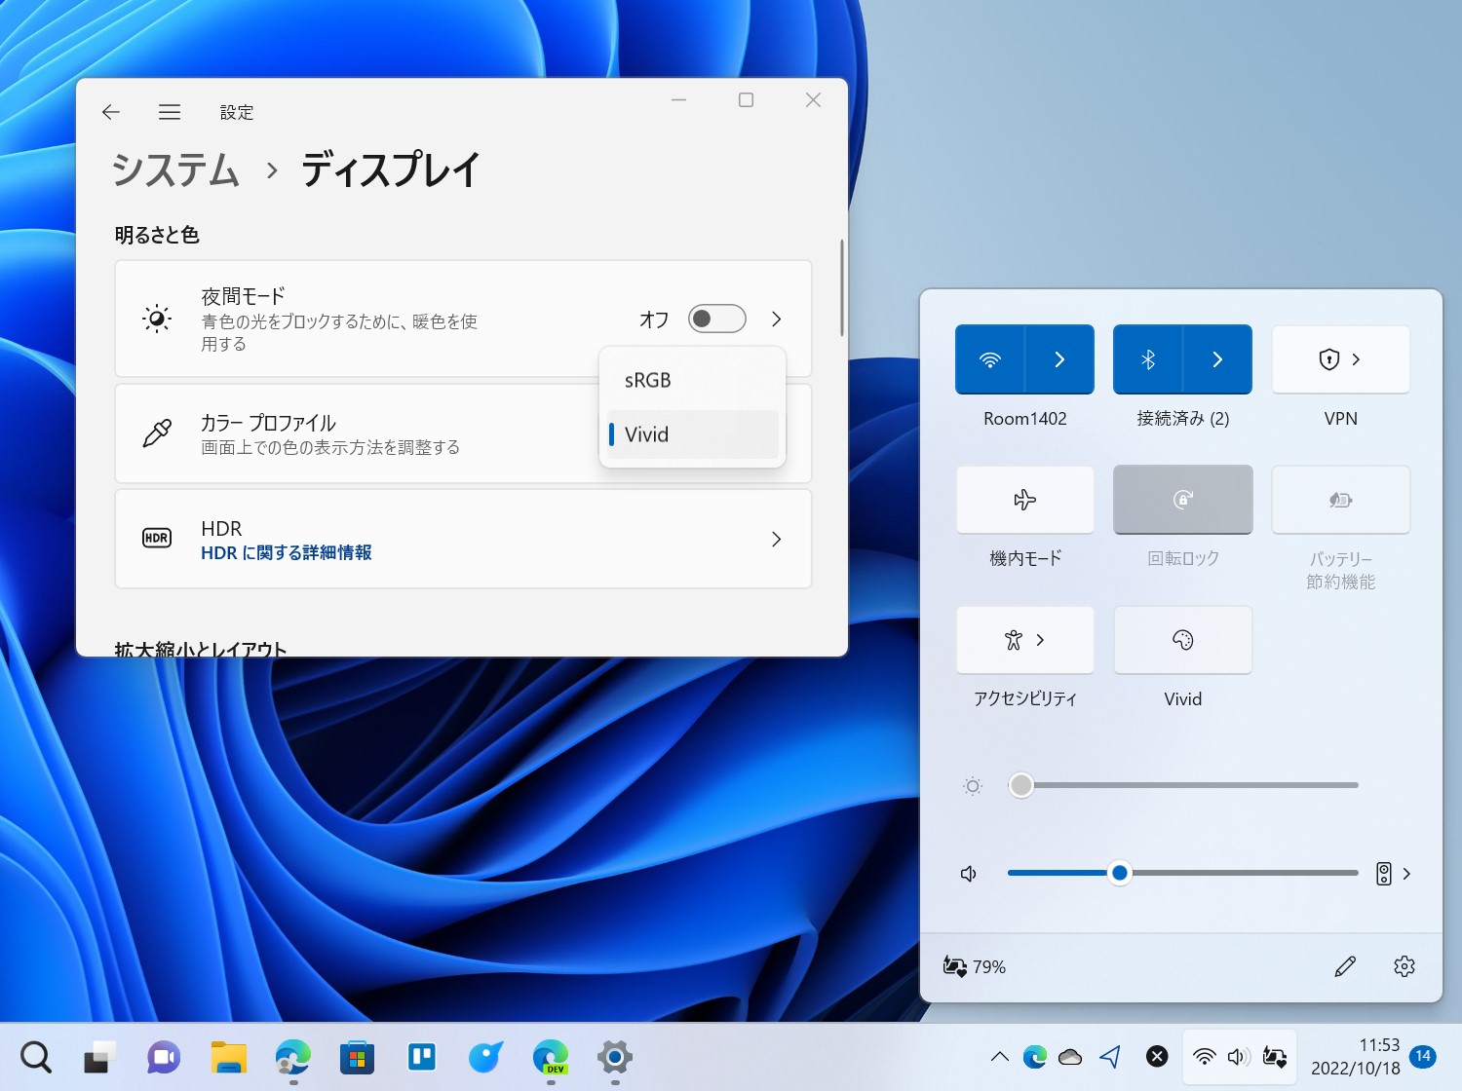Expand Bluetooth devices chevron
Image resolution: width=1462 pixels, height=1091 pixels.
click(x=1217, y=358)
